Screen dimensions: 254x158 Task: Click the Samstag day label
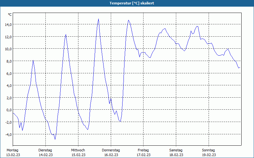176,150
